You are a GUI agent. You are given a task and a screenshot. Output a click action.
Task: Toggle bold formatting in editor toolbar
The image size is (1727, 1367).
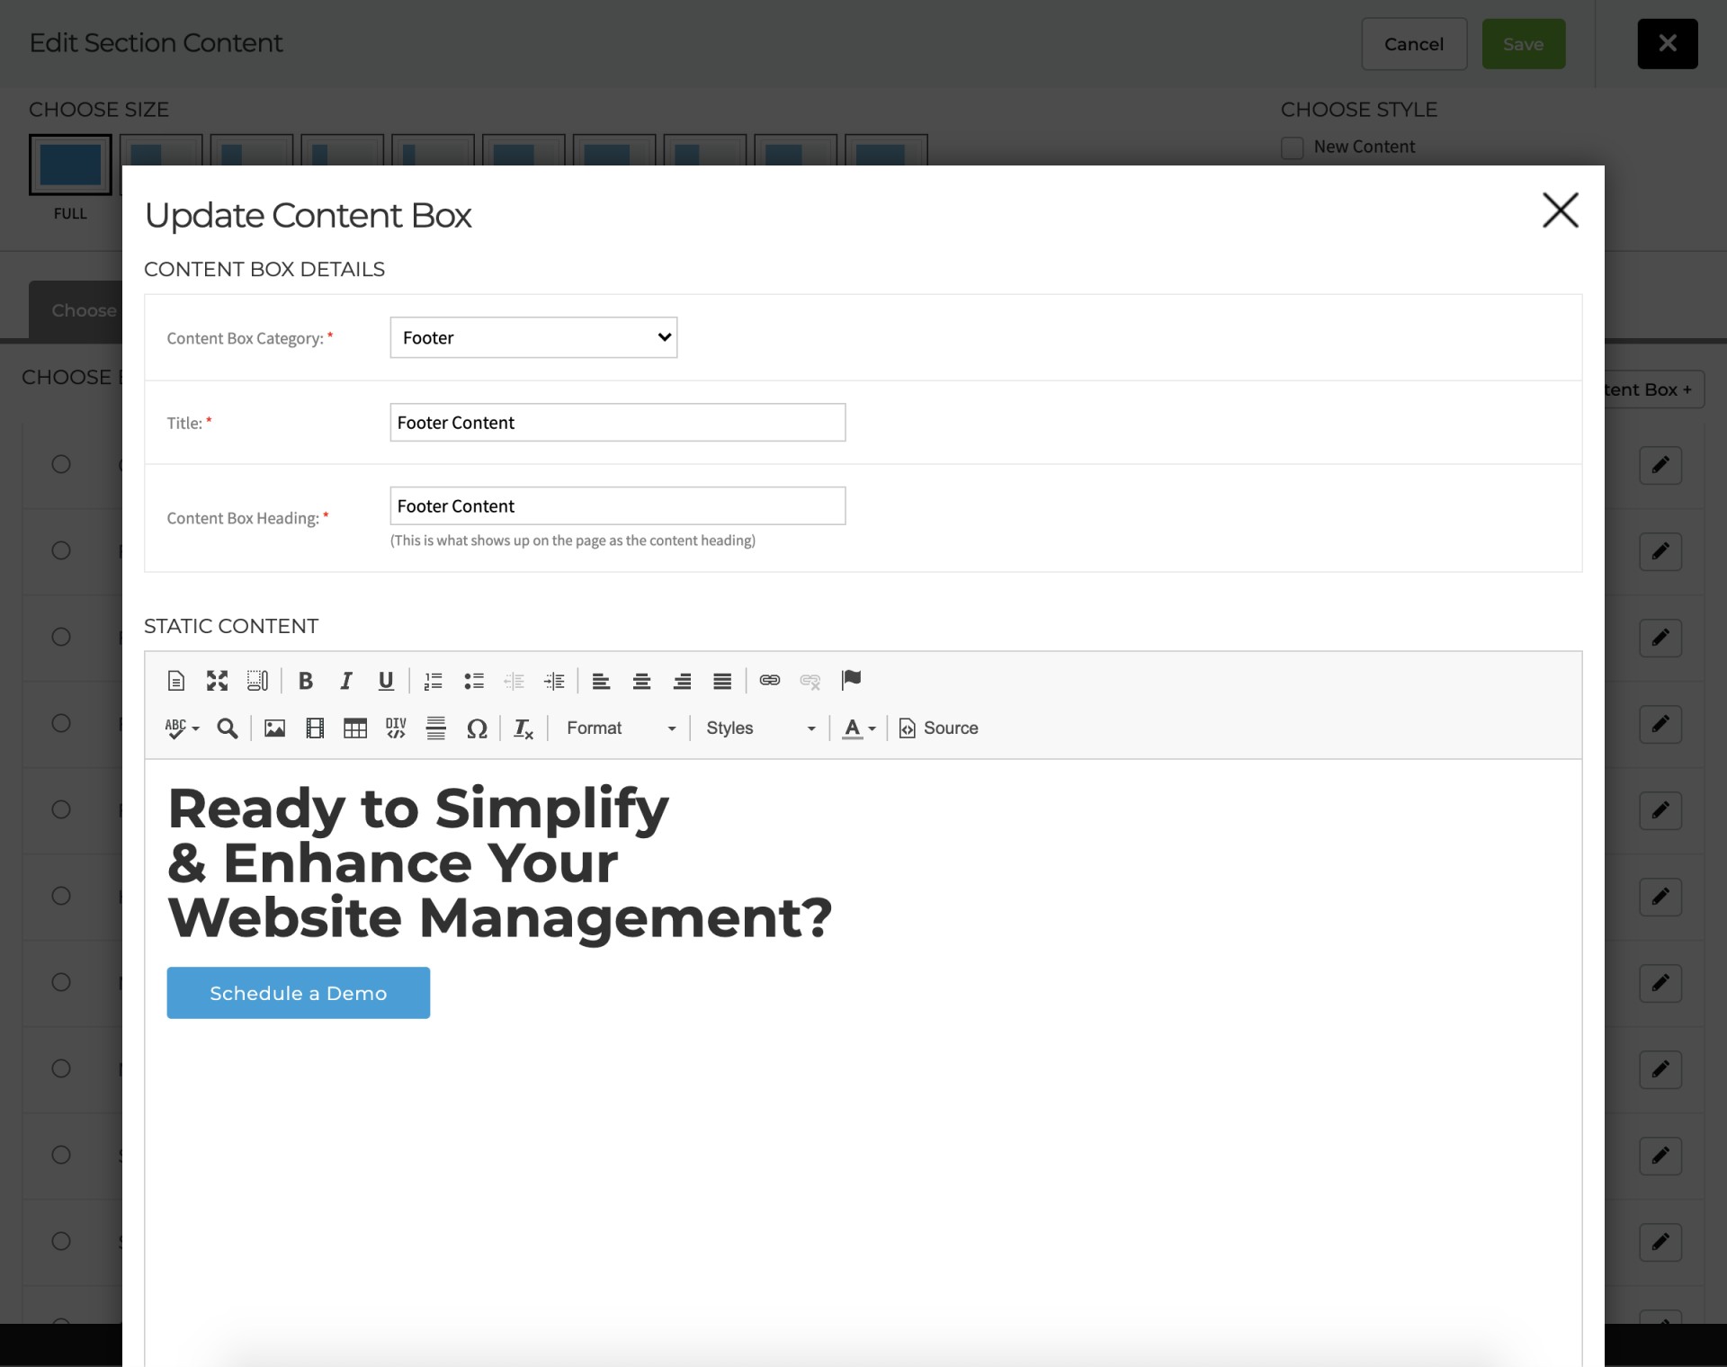306,681
